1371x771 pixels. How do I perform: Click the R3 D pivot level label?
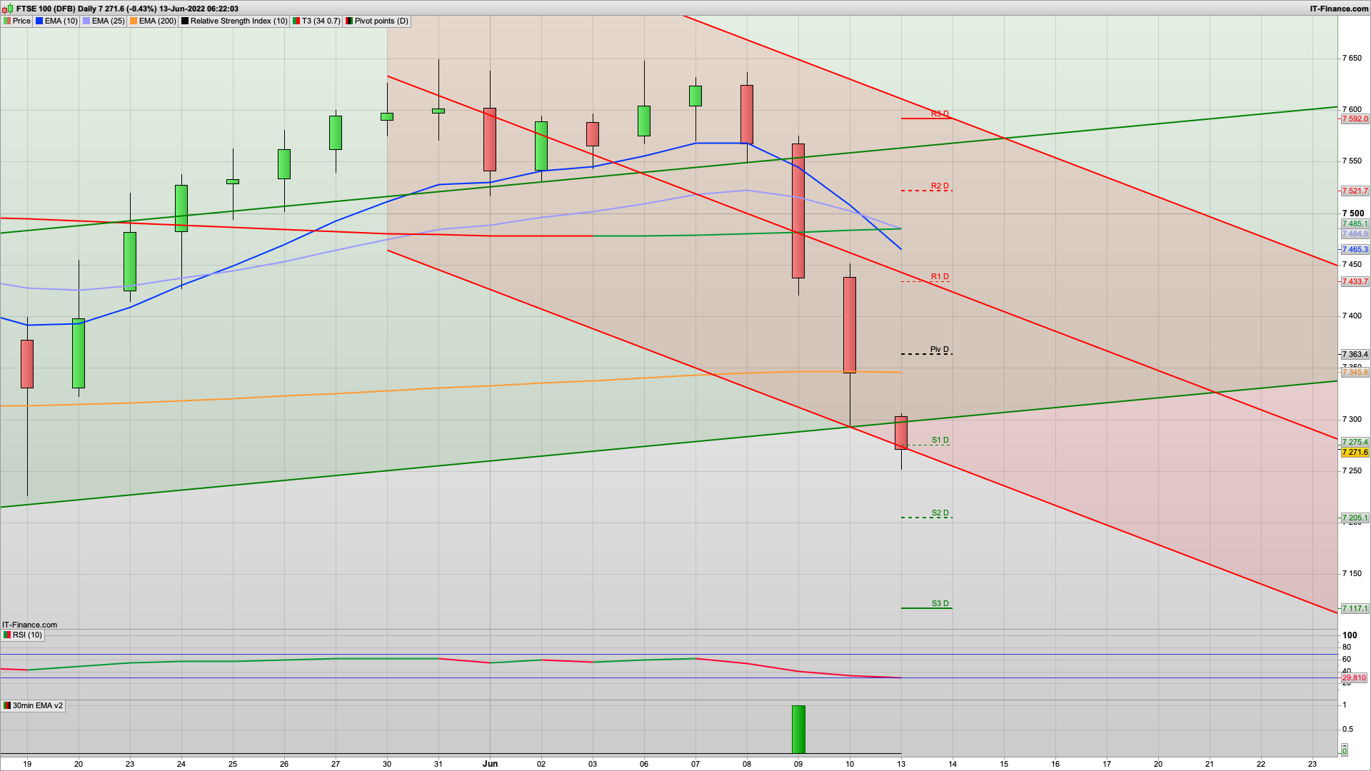tap(940, 114)
